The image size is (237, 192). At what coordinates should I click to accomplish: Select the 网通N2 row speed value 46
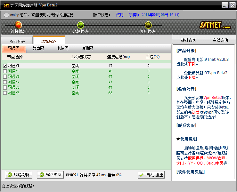point(110,71)
